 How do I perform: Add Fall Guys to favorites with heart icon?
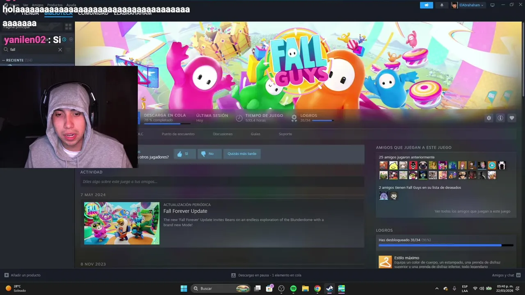511,118
